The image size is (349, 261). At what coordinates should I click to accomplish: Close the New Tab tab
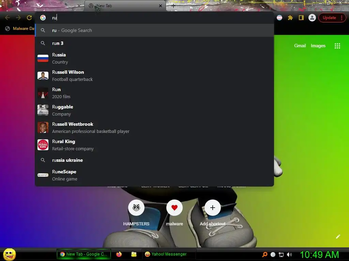161,6
